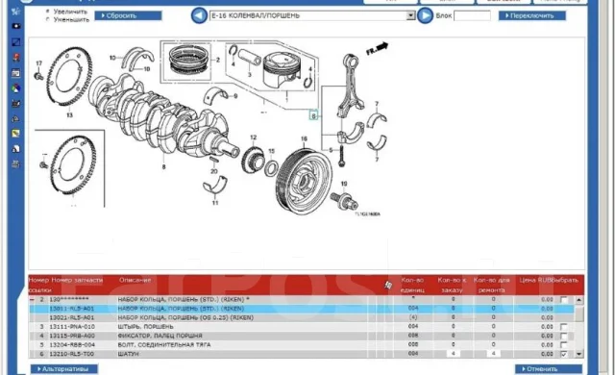Click repair quantity field for ШАТУН row

[x=493, y=354]
